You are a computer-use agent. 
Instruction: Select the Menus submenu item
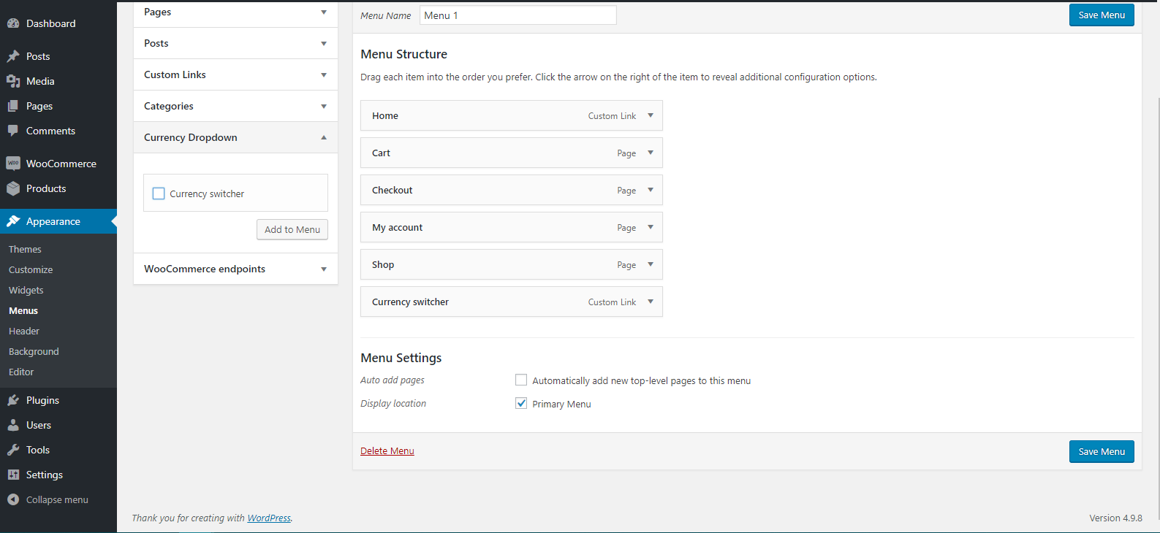(23, 310)
